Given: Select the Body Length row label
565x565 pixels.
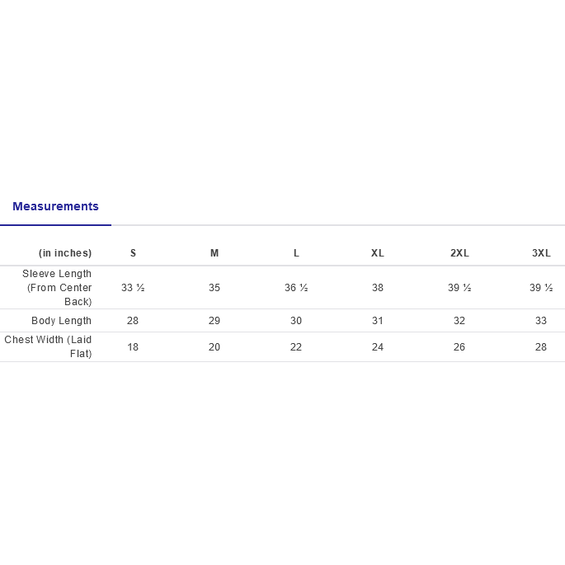Looking at the screenshot, I should (x=62, y=321).
